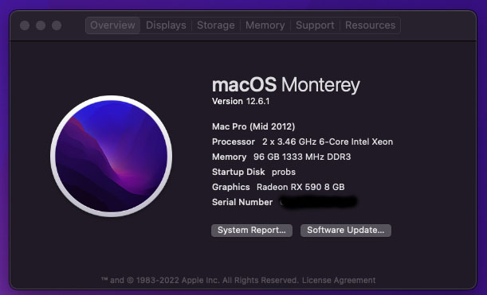The height and width of the screenshot is (295, 487).
Task: Open System Report
Action: (x=252, y=231)
